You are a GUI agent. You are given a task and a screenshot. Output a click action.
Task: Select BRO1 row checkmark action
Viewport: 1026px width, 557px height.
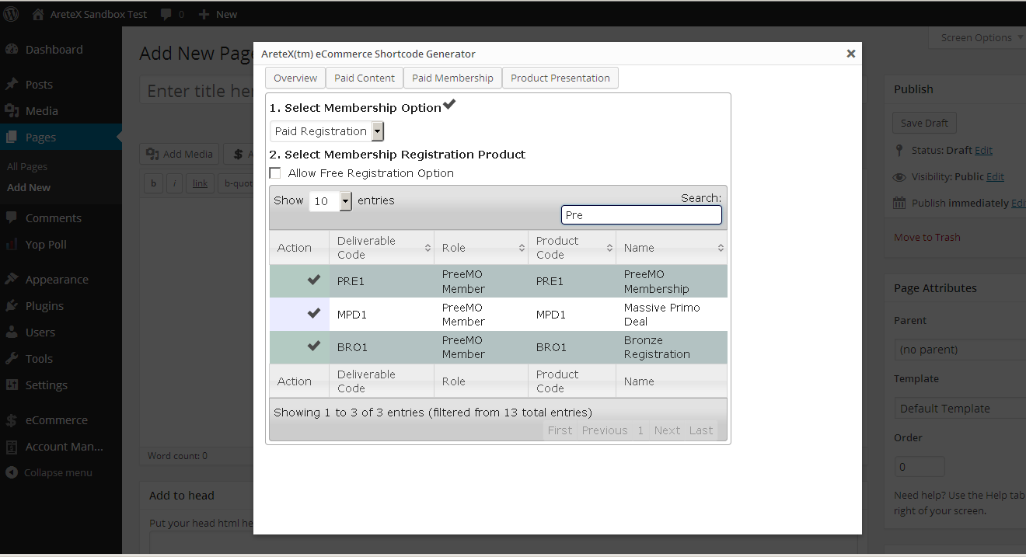(314, 346)
